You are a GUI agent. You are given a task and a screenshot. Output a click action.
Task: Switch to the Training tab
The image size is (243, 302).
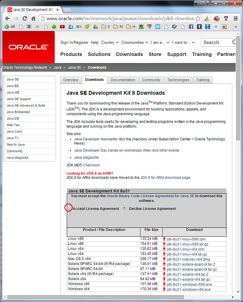point(203,80)
